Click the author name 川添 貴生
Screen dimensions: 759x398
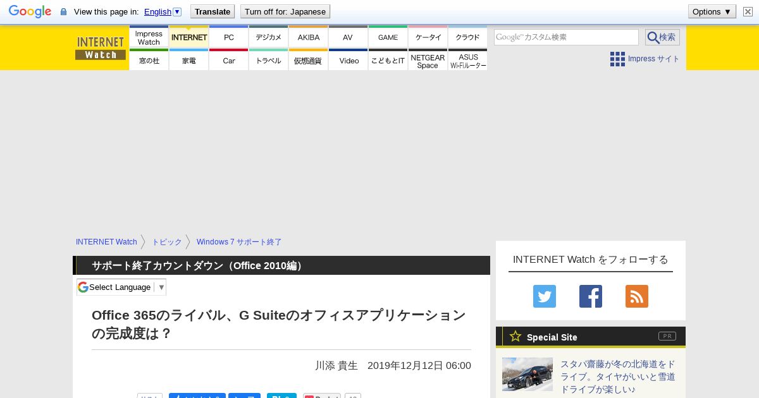coord(336,366)
